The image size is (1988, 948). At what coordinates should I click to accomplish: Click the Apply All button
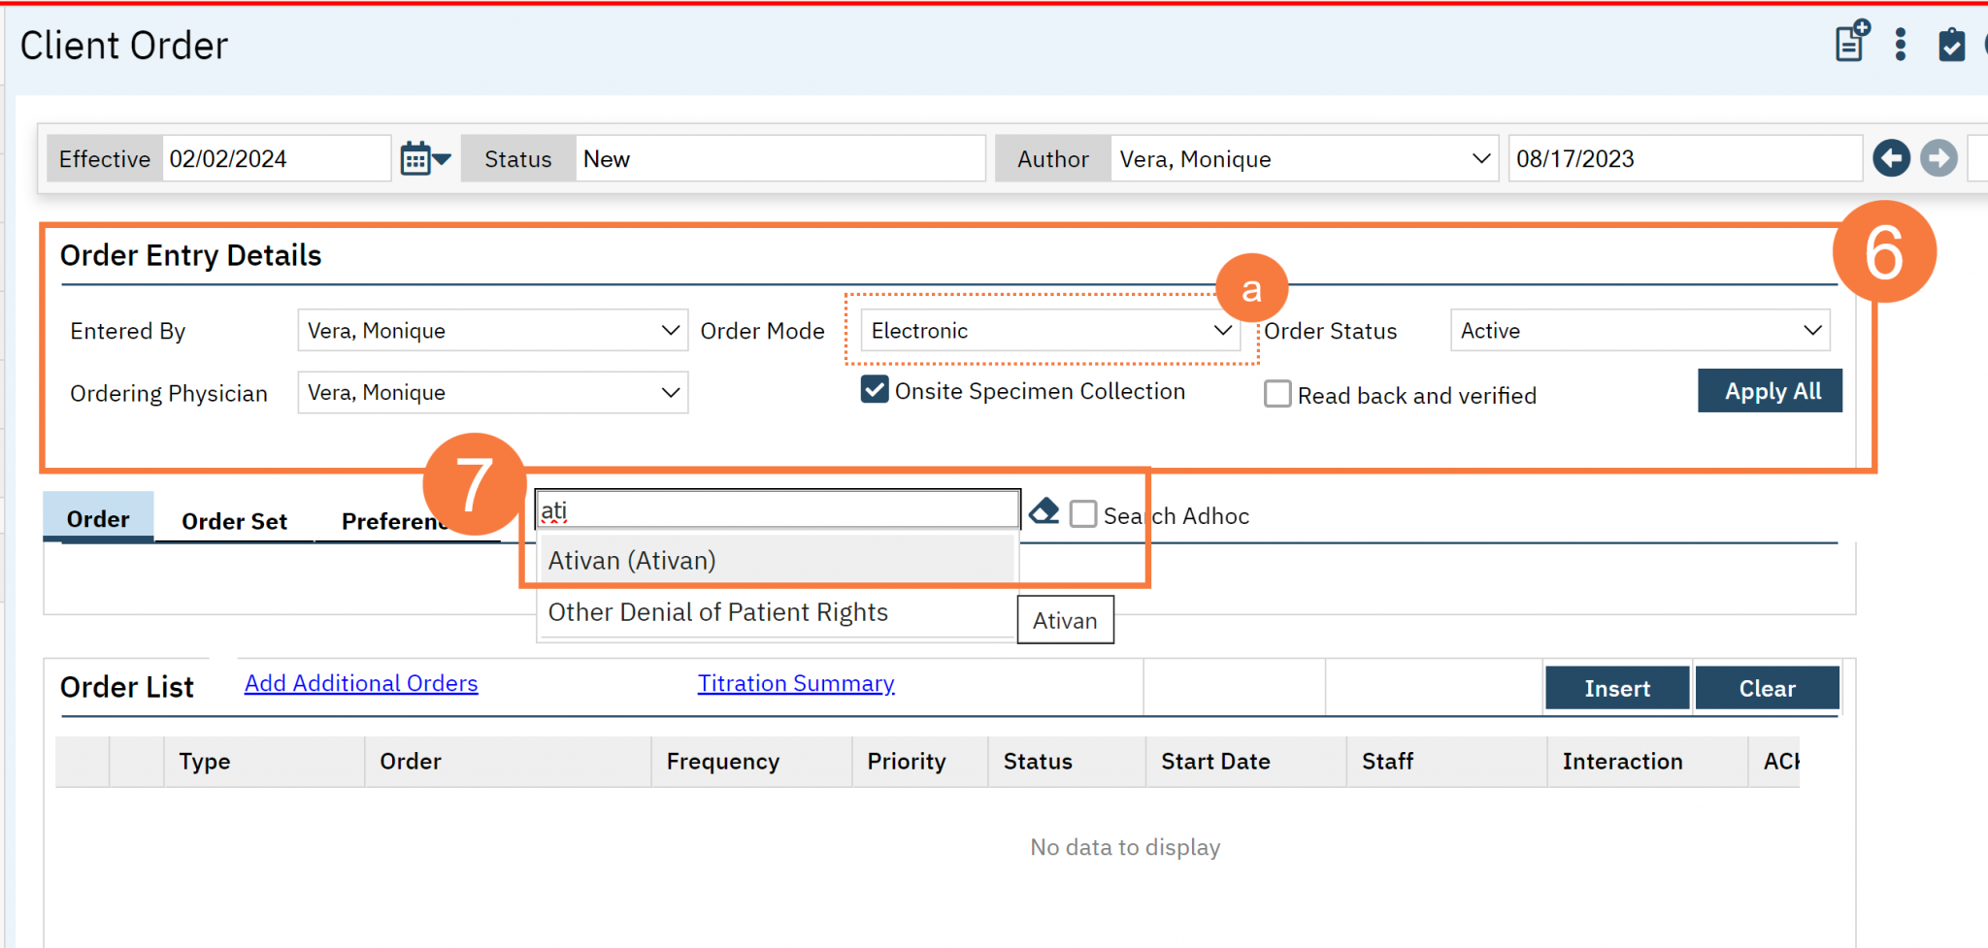point(1769,390)
